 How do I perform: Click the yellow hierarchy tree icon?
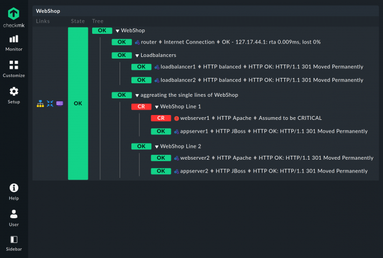[x=40, y=103]
